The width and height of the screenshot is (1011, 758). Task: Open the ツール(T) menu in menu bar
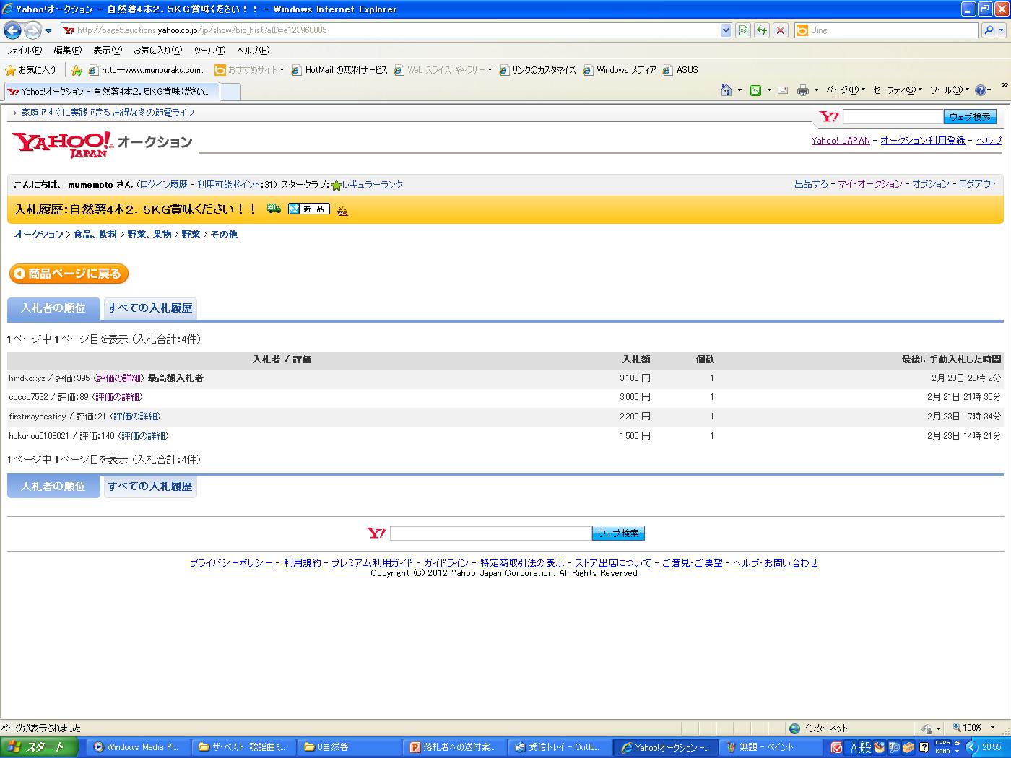pyautogui.click(x=209, y=51)
